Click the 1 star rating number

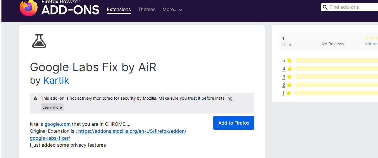(x=283, y=93)
